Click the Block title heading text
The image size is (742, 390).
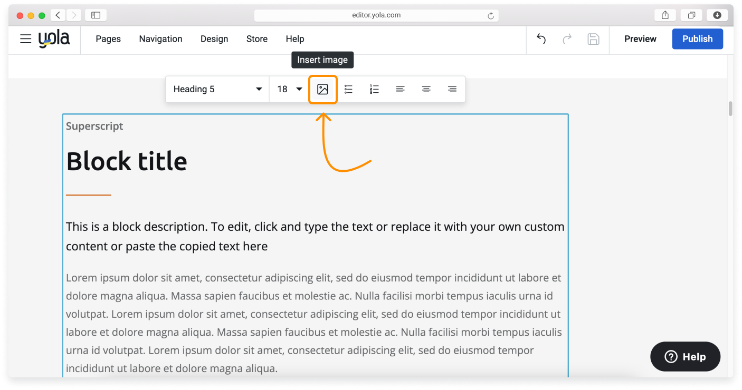(x=127, y=161)
